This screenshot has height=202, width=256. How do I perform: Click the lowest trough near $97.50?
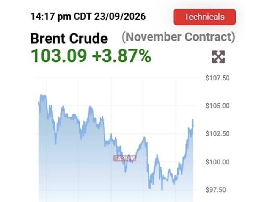pos(162,189)
